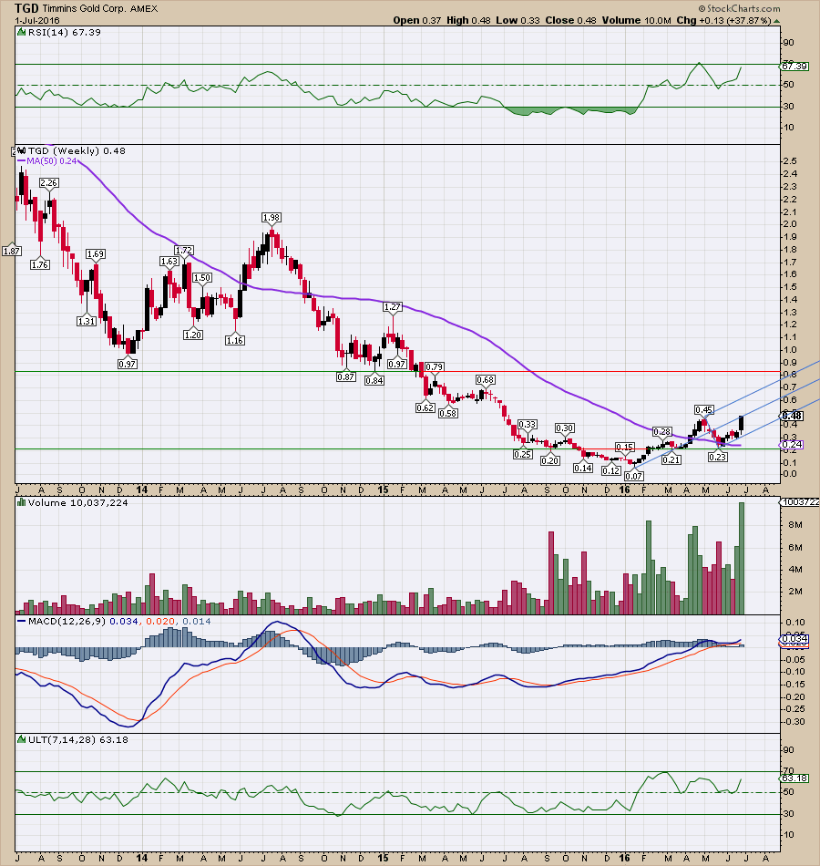Click the 1.50 price label
This screenshot has width=820, height=866.
coord(201,278)
